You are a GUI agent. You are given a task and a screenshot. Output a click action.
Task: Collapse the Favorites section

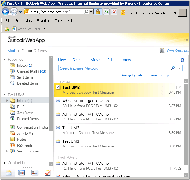click(4, 59)
